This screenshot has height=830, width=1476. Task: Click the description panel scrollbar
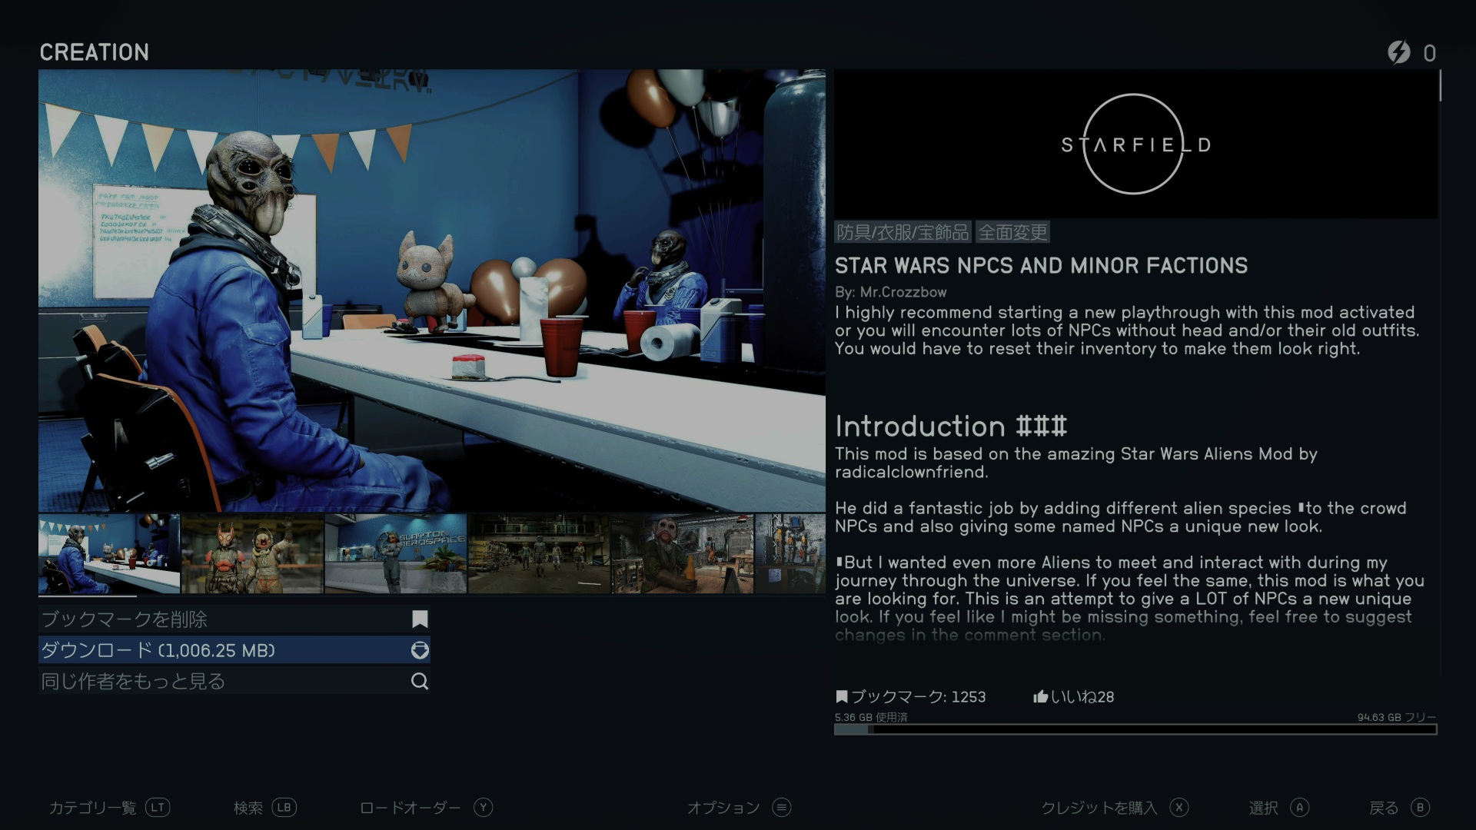click(x=1440, y=85)
